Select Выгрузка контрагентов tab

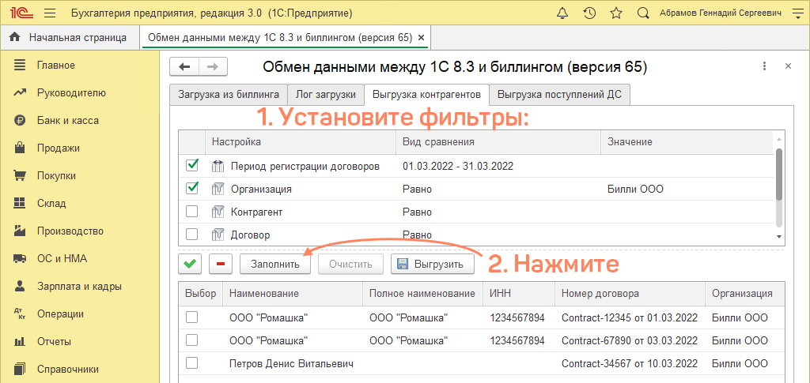pyautogui.click(x=426, y=95)
